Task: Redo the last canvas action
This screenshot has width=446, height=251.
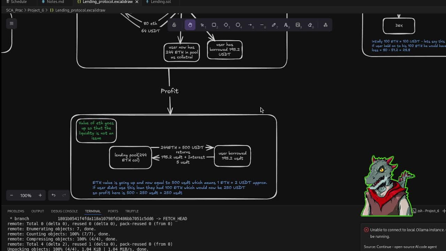Action: point(64,195)
